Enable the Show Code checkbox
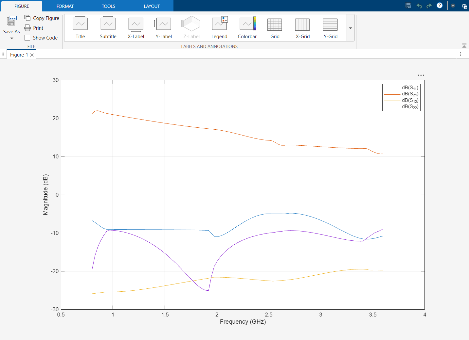This screenshot has width=469, height=340. 27,38
